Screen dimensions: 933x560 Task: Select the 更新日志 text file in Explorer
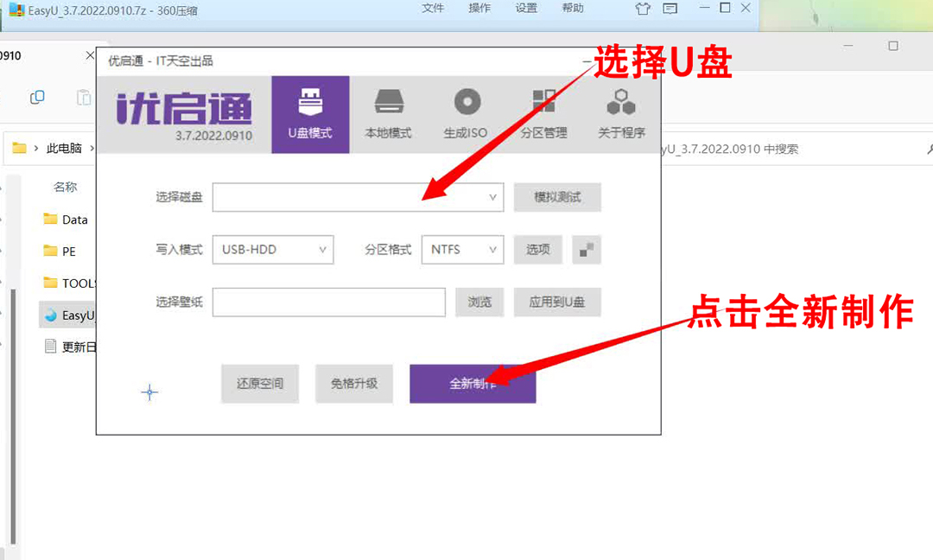pyautogui.click(x=70, y=347)
